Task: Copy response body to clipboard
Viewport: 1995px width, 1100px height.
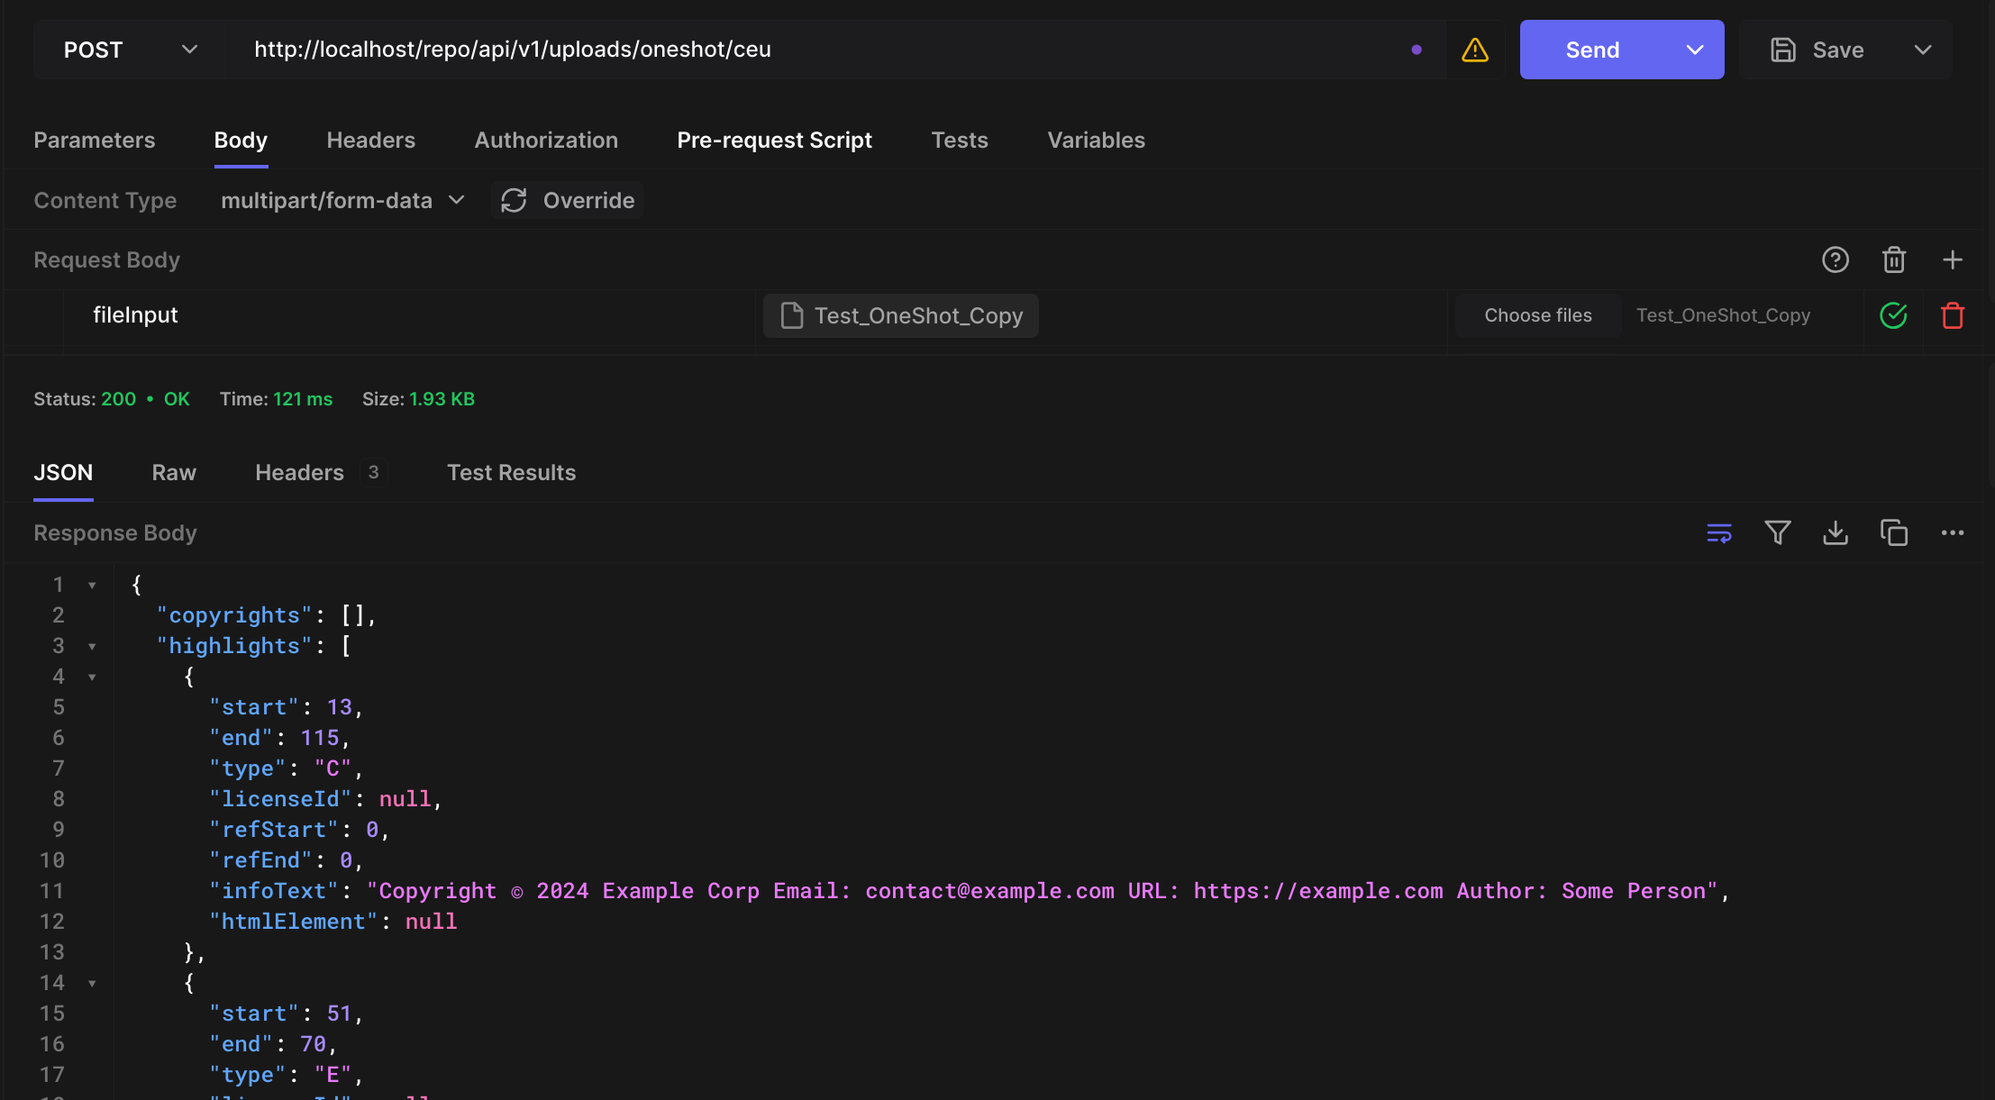Action: [1894, 532]
